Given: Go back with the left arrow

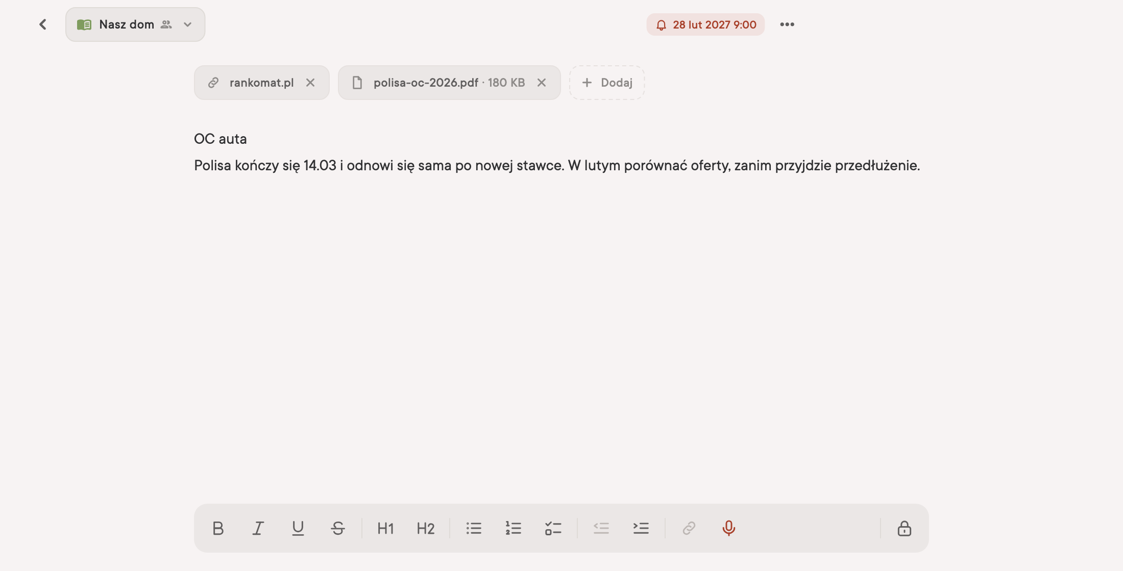Looking at the screenshot, I should click(x=43, y=24).
